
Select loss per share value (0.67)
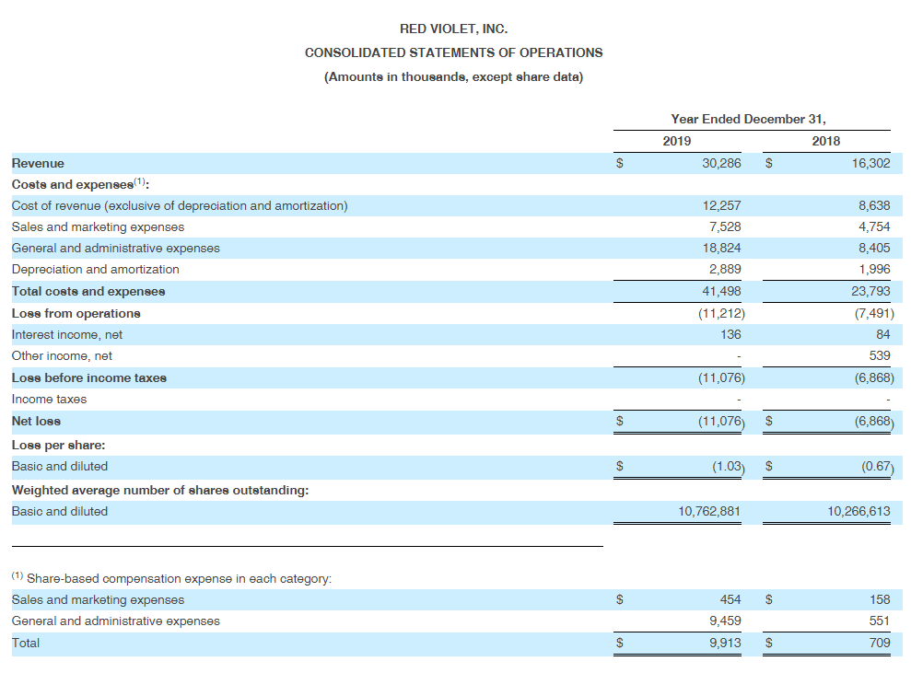point(878,466)
